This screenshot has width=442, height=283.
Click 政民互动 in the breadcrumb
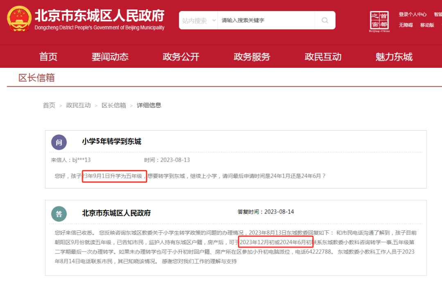(x=79, y=105)
